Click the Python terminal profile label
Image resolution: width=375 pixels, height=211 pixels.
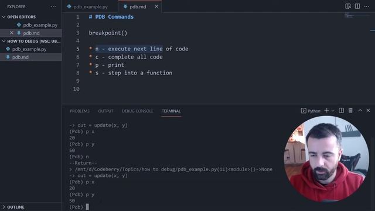click(x=314, y=111)
